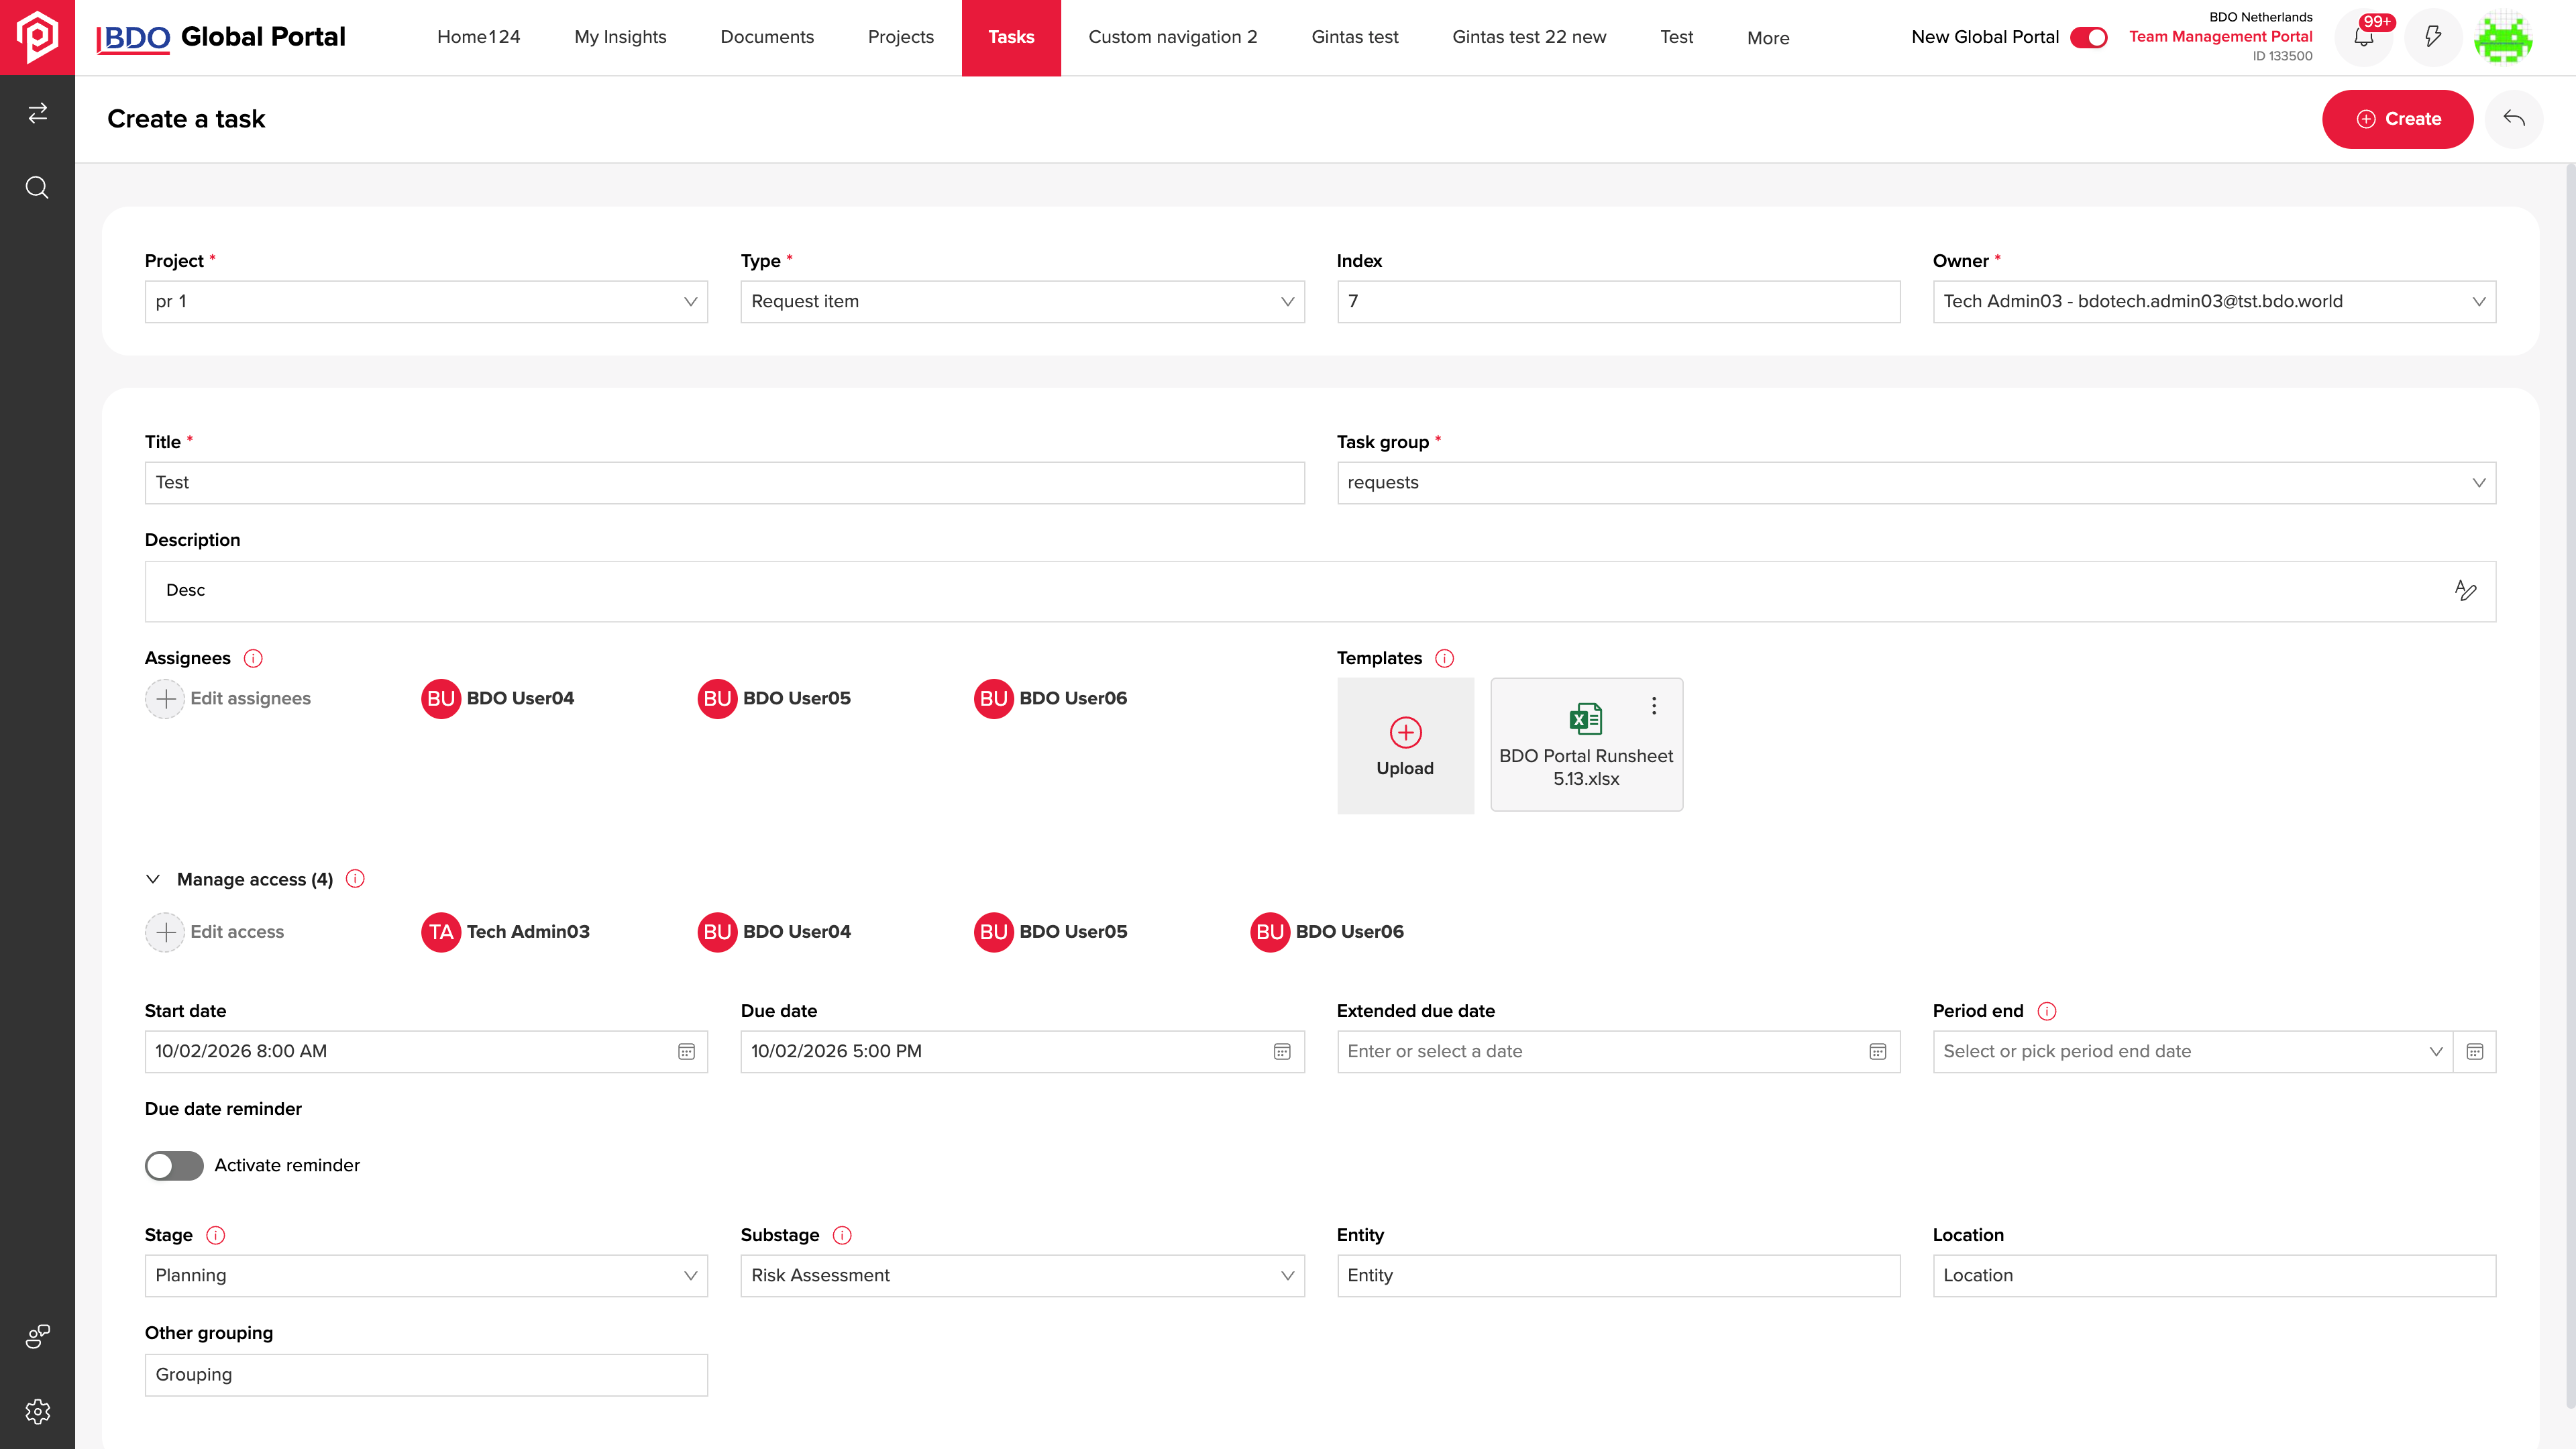Open the Stage dropdown showing Planning

pos(426,1276)
